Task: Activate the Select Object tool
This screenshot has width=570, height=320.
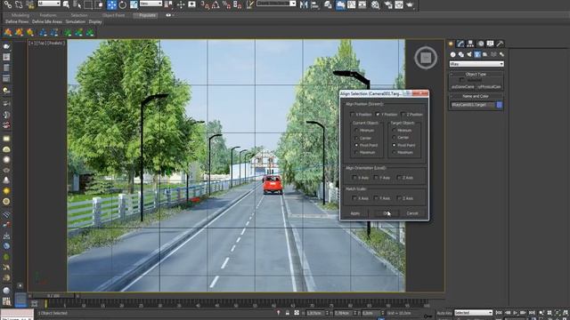Action: pos(66,4)
